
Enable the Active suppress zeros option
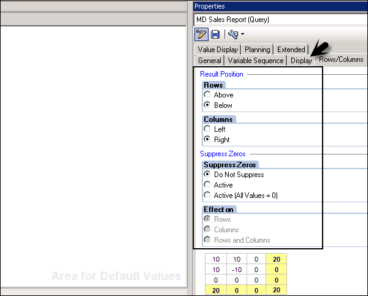click(x=207, y=184)
